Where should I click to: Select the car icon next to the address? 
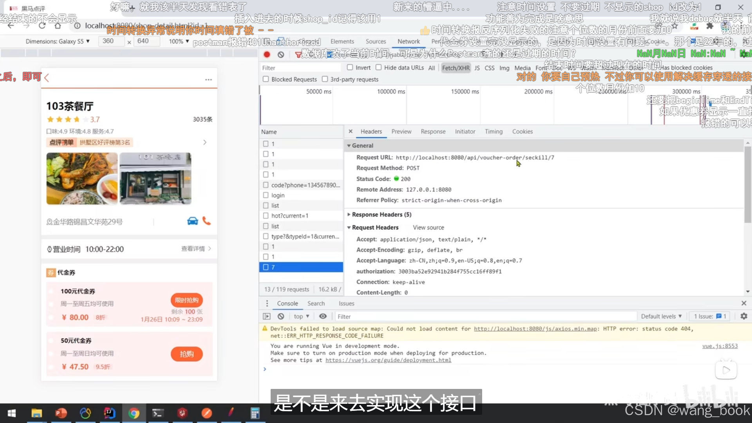(192, 221)
